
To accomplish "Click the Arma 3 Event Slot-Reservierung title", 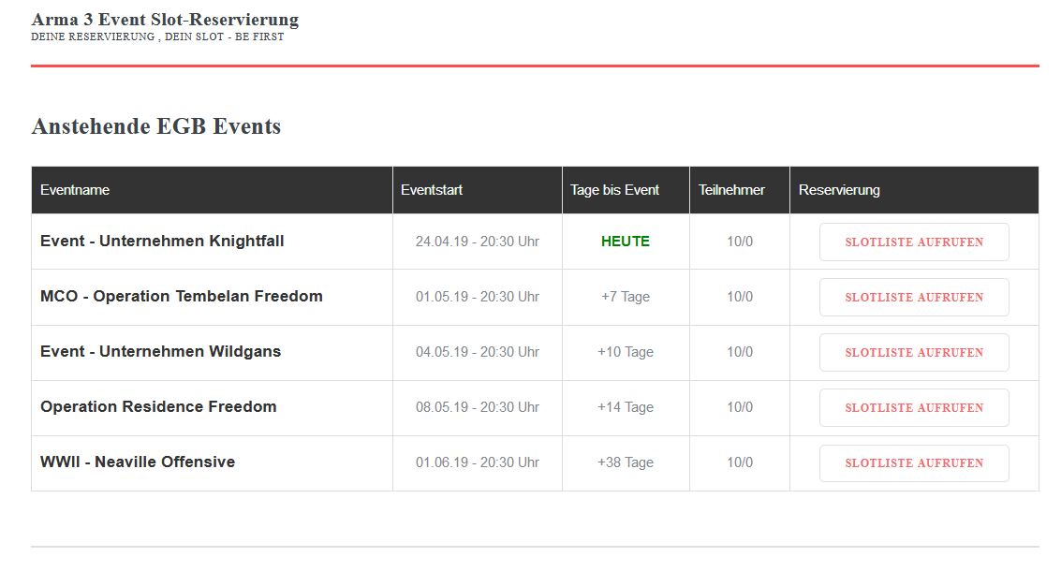I will 165,20.
